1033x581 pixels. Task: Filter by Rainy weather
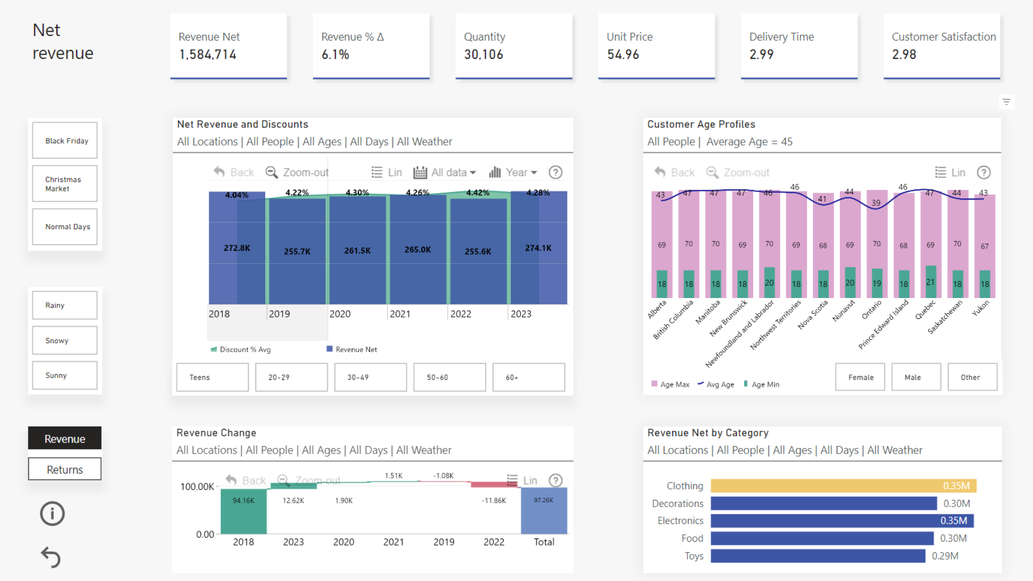[x=65, y=305]
